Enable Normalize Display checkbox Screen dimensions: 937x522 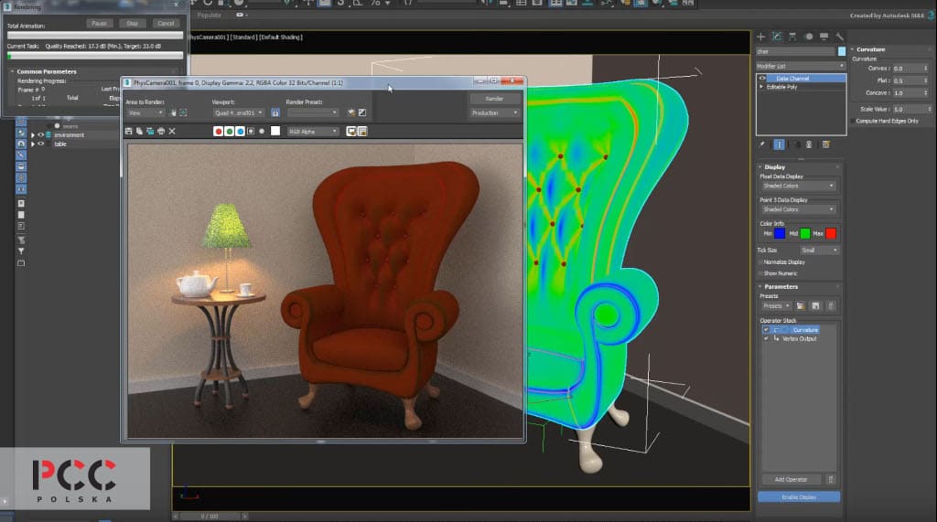[760, 262]
